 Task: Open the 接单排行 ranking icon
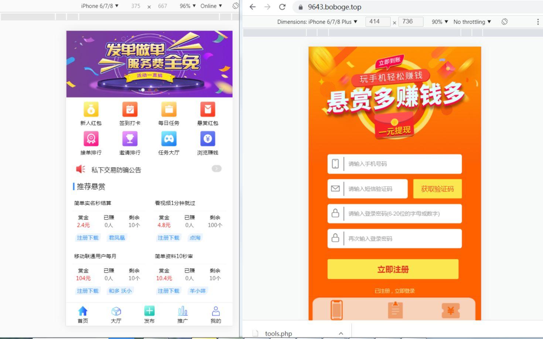(91, 139)
